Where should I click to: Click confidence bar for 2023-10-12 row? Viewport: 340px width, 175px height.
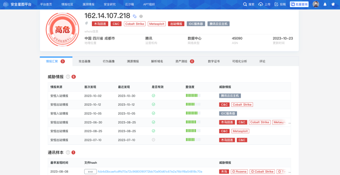coord(193,104)
